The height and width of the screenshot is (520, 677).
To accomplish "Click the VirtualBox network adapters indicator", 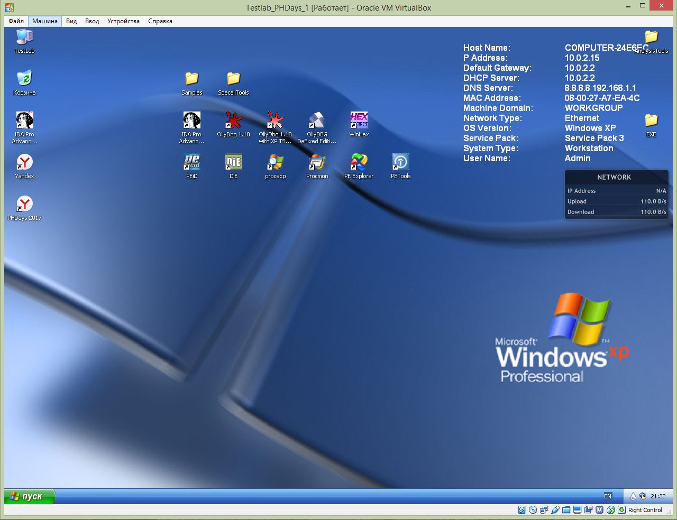I will (x=544, y=510).
